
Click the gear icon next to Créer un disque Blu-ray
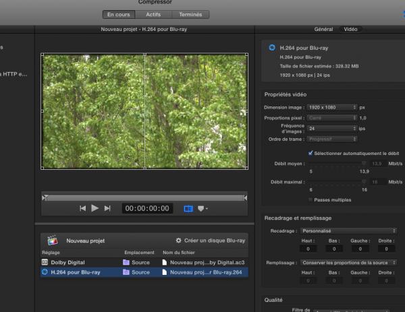tap(178, 241)
